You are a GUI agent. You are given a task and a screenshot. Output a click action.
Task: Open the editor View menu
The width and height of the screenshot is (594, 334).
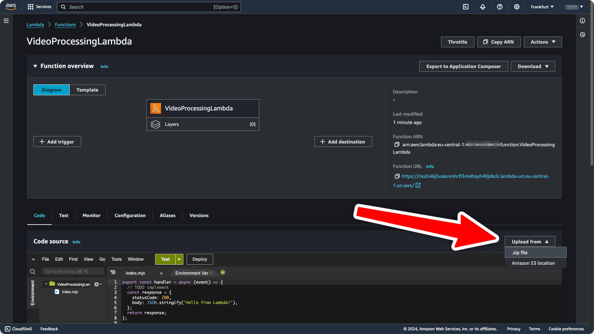tap(88, 259)
